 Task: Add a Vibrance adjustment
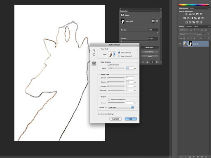pos(201,14)
